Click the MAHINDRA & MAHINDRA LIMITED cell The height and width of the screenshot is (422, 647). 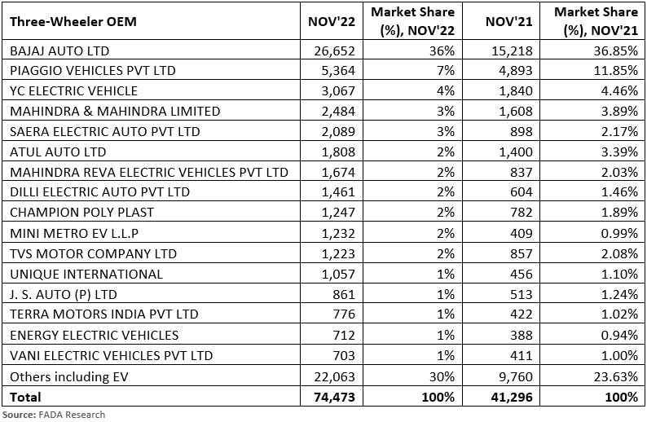tap(115, 112)
